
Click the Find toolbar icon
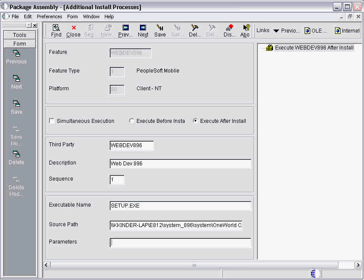(x=56, y=30)
